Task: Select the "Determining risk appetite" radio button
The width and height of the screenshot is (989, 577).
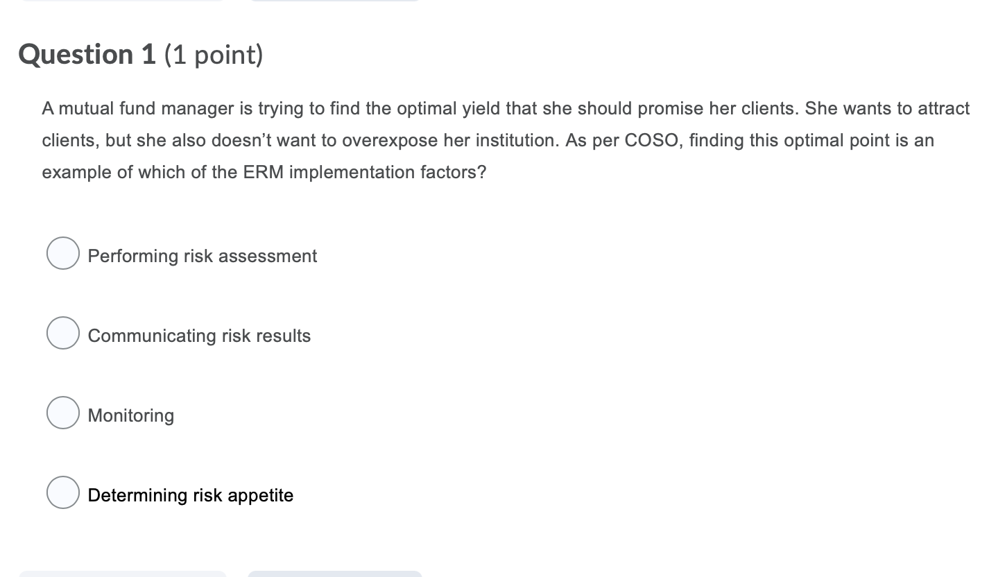Action: [62, 492]
